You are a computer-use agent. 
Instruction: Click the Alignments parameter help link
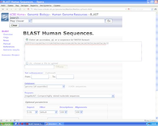(81, 107)
